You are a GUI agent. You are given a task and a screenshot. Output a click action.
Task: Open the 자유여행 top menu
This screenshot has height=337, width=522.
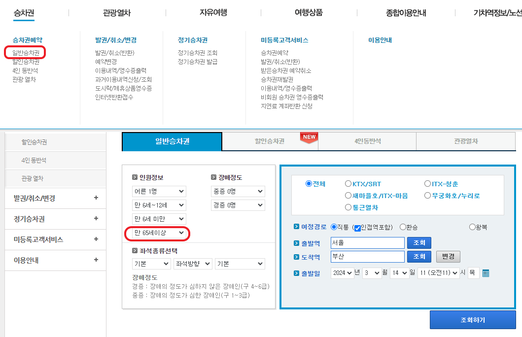pos(213,13)
